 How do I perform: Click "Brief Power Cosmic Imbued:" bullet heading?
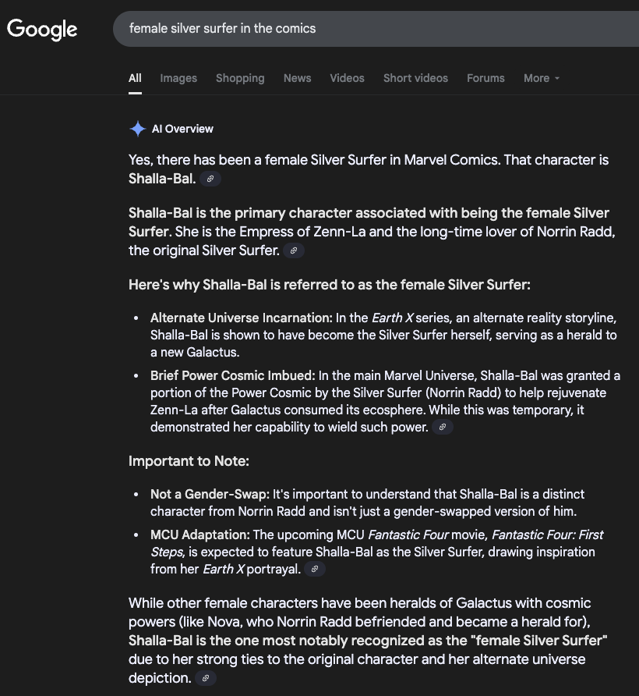pyautogui.click(x=233, y=375)
